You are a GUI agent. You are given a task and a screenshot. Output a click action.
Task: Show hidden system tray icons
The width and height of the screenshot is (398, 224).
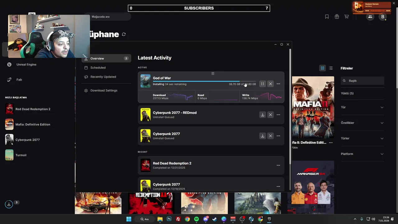coord(355,219)
